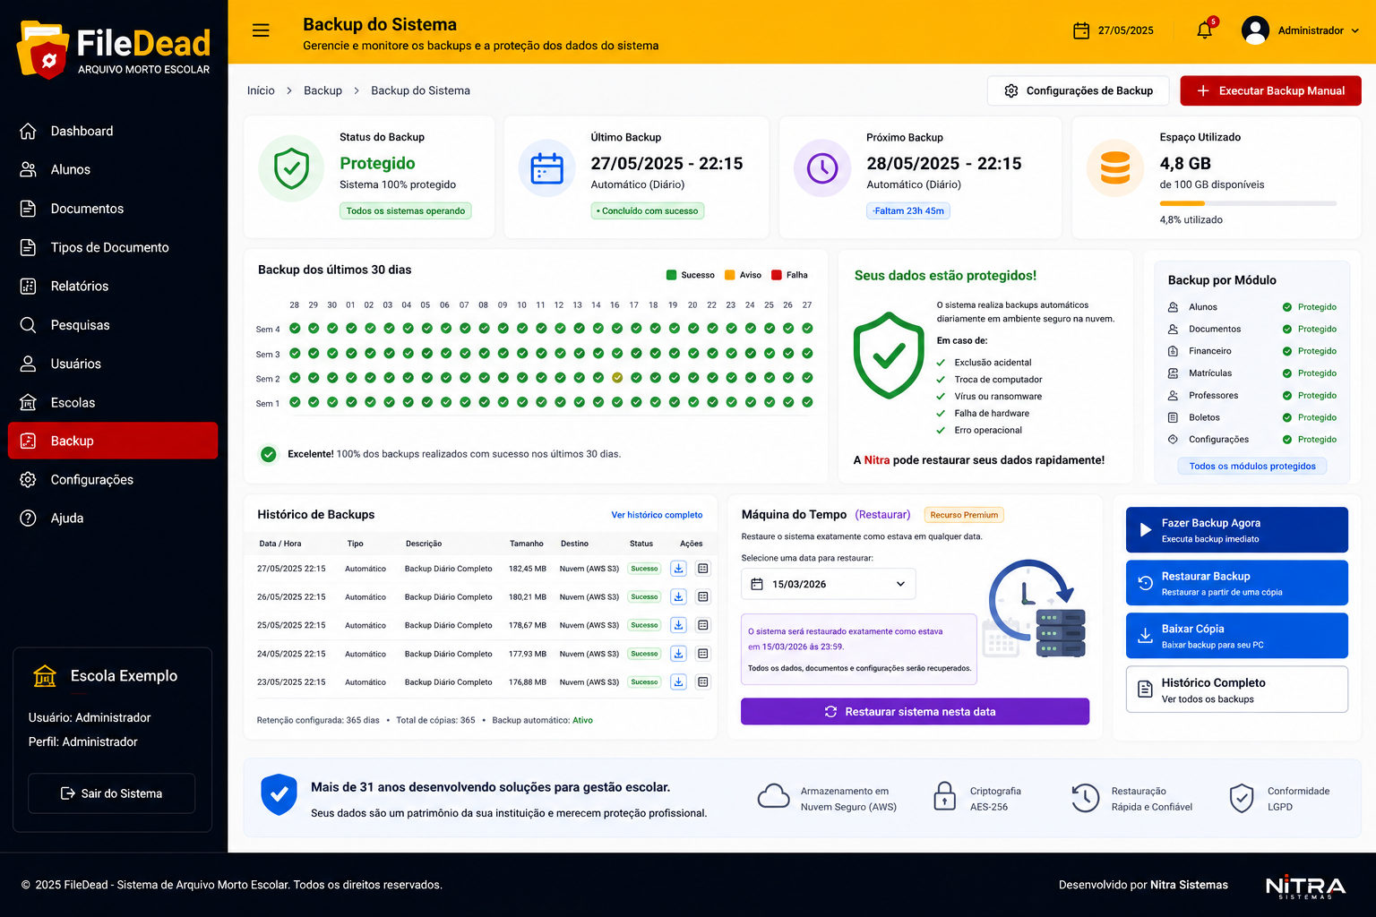Open the hamburger menu icon
The image size is (1376, 917).
click(261, 30)
